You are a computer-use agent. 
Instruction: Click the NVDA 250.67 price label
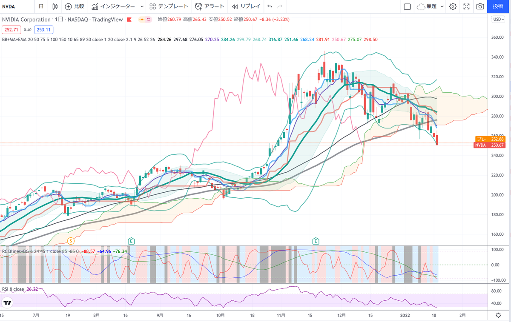489,145
